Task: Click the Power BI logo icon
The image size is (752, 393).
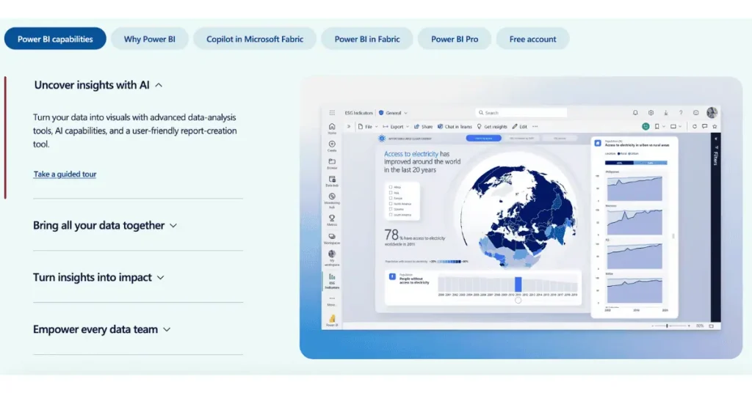Action: click(x=332, y=320)
